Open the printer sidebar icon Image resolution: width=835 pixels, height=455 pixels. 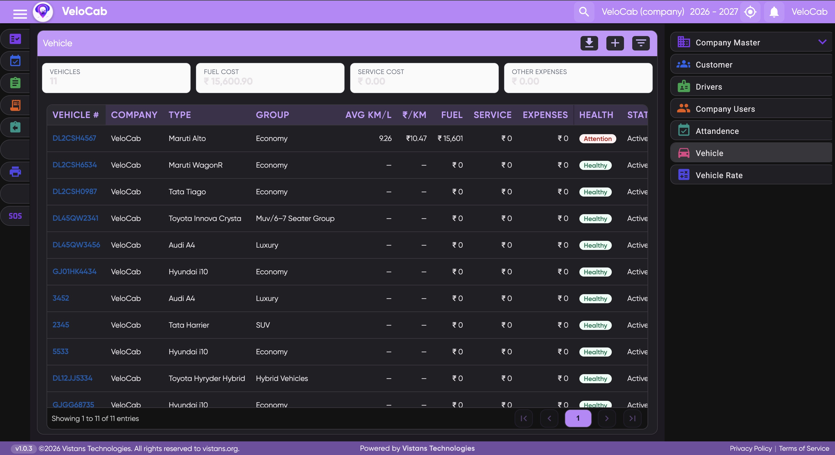pos(15,172)
